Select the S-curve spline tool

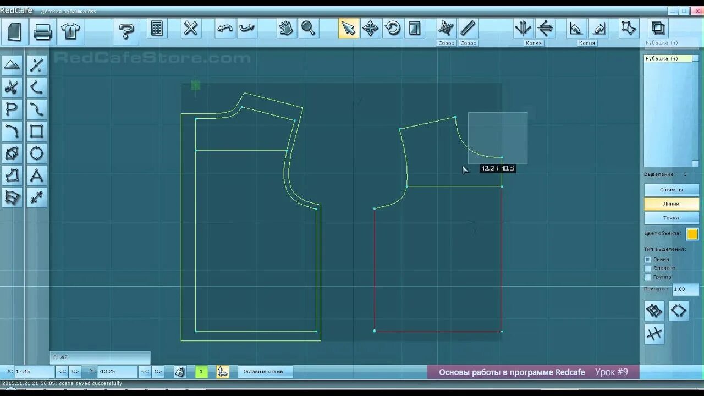[36, 109]
